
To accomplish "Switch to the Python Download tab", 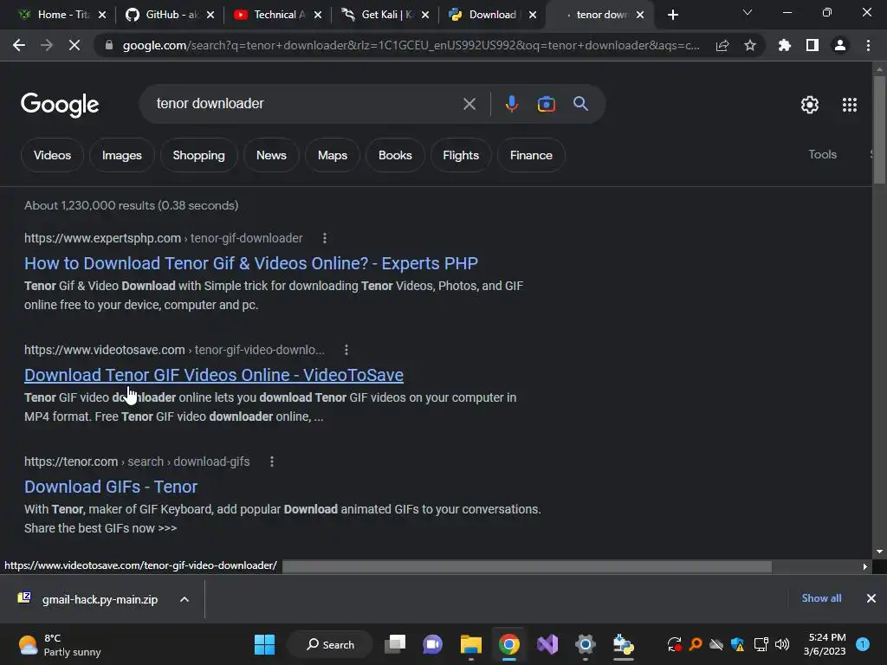I will point(491,15).
